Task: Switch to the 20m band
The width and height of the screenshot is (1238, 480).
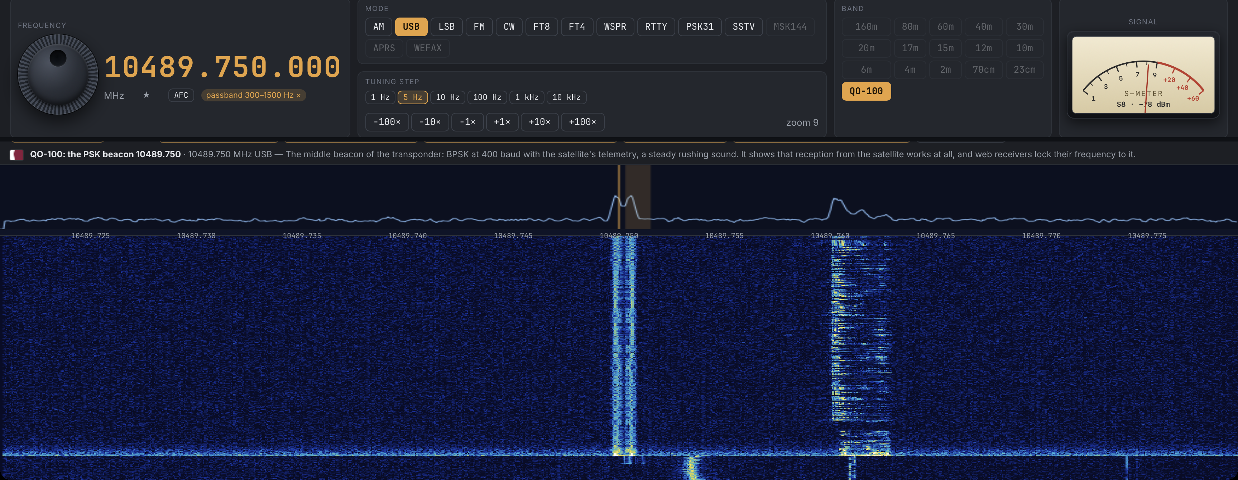Action: point(866,48)
